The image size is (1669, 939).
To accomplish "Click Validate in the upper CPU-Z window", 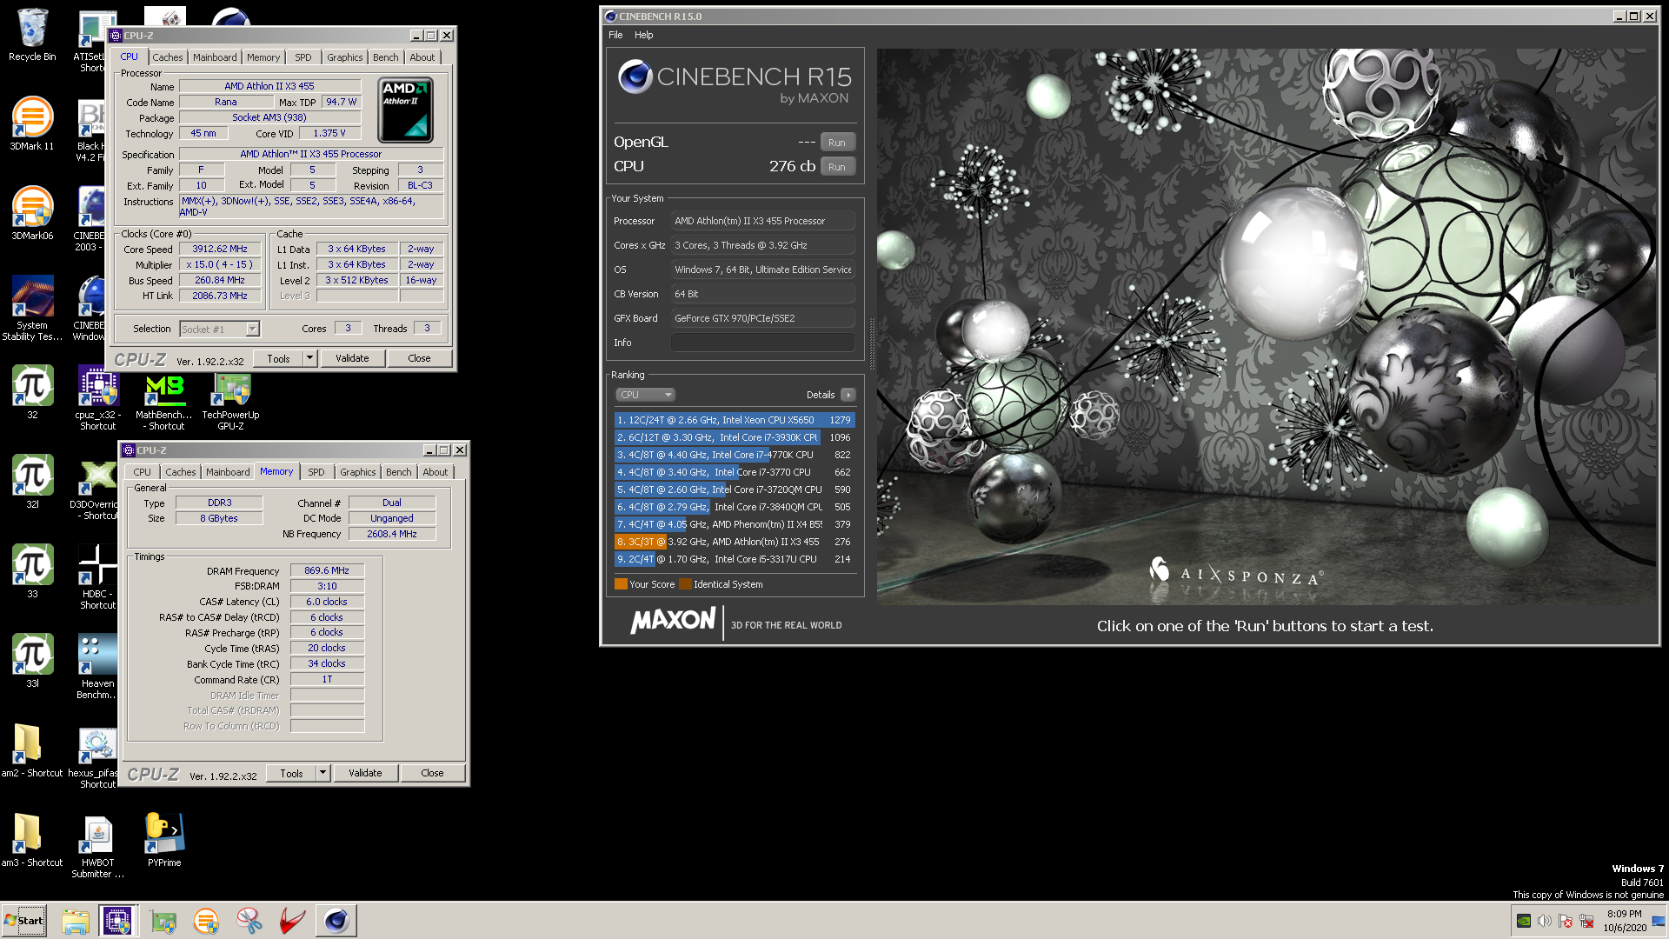I will 352,358.
